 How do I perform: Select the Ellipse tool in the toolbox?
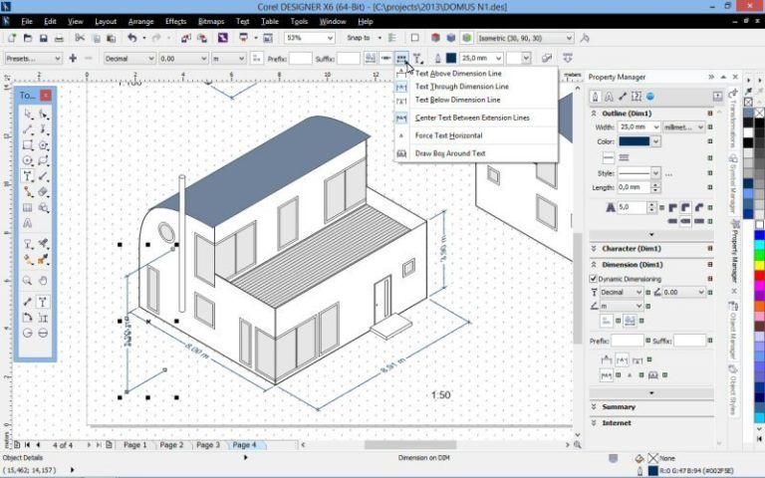(x=28, y=160)
